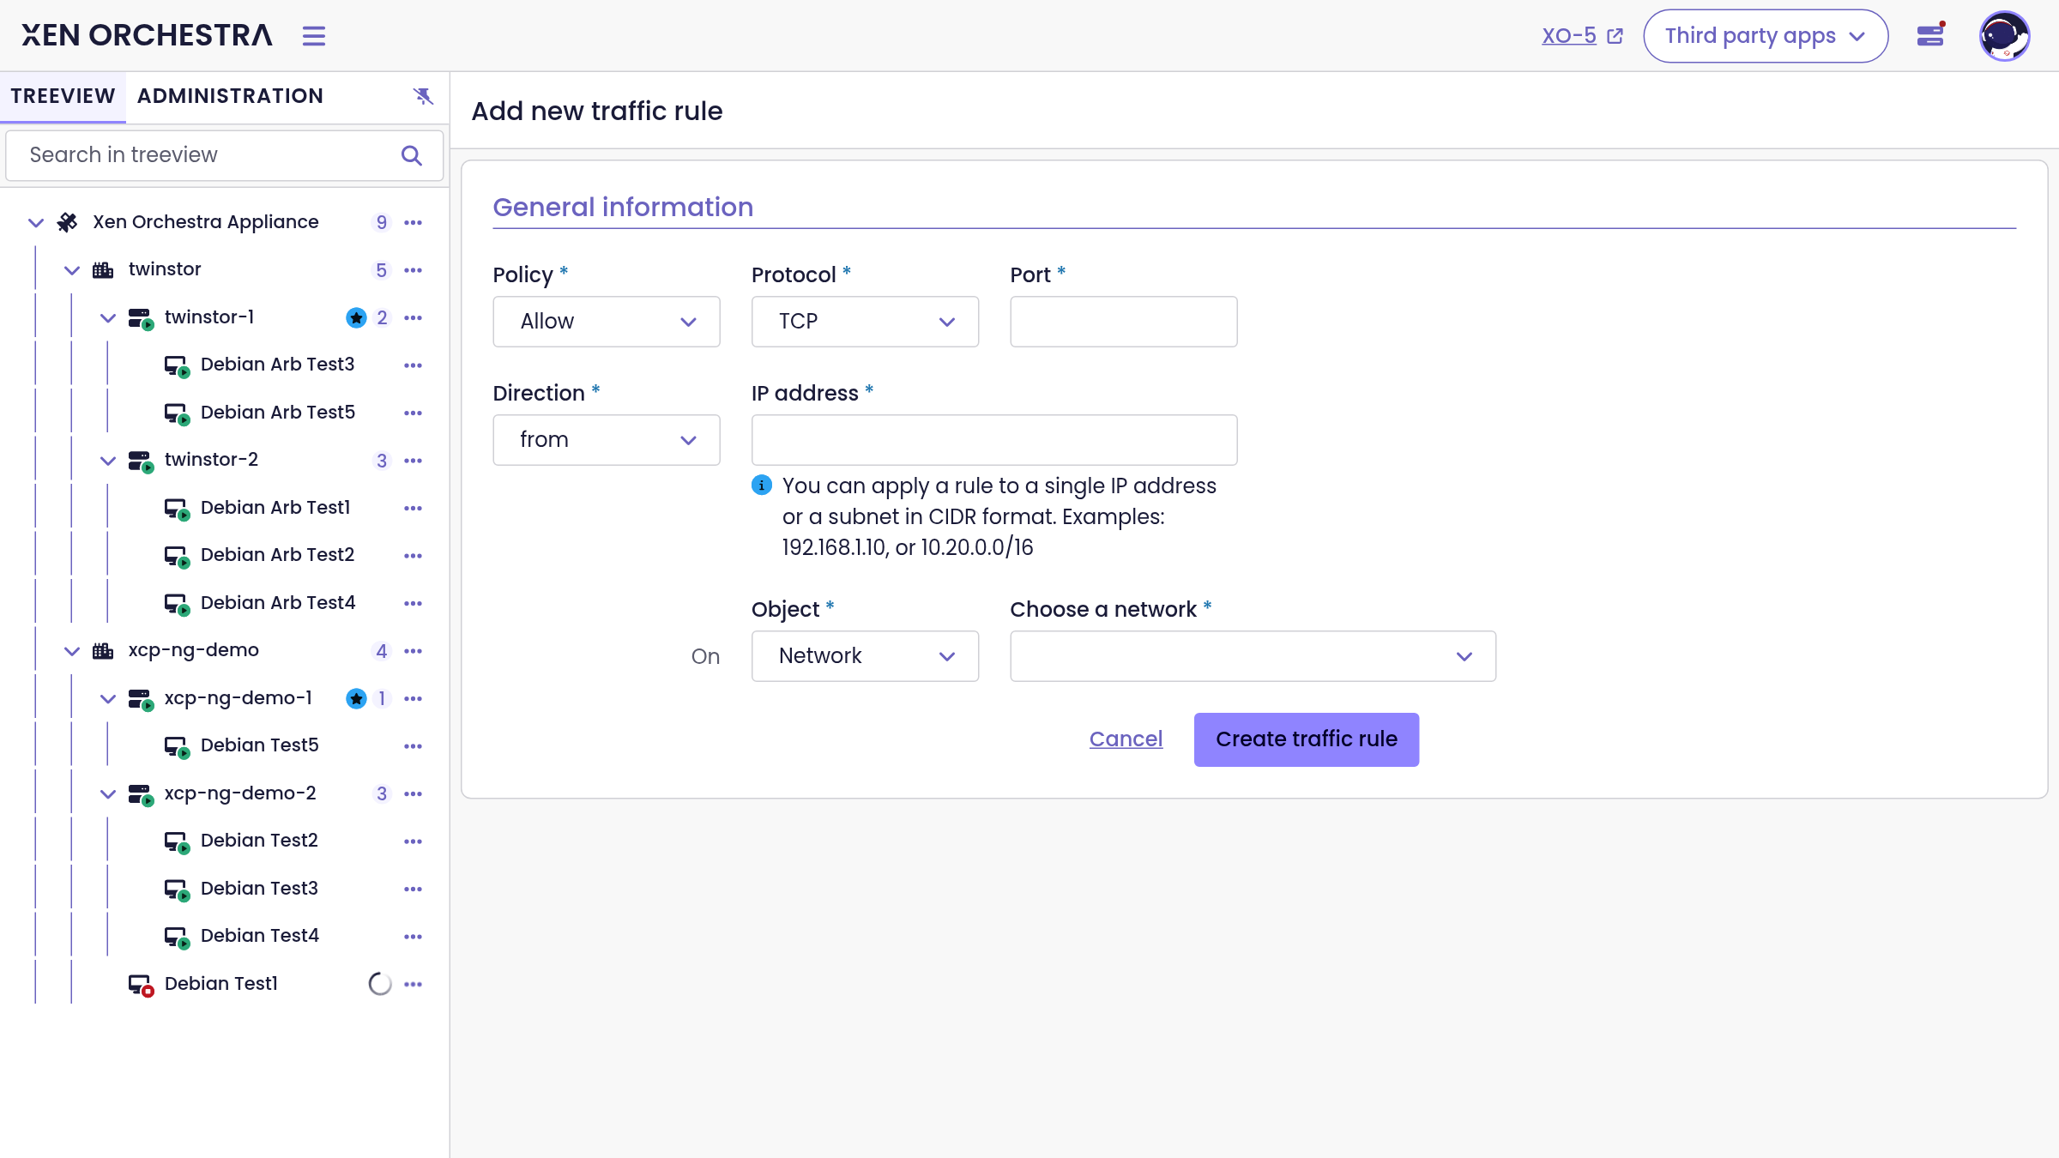Collapse the xcp-ng-demo-2 host
Screen dimensions: 2059x1158
click(108, 793)
